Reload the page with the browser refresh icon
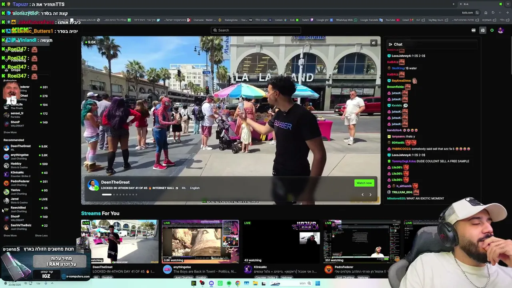 [x=493, y=12]
